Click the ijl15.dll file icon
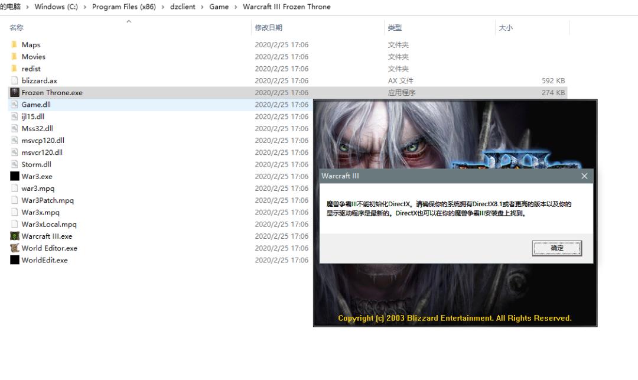 [14, 116]
